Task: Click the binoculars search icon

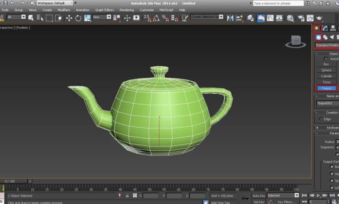Action: [x=307, y=3]
